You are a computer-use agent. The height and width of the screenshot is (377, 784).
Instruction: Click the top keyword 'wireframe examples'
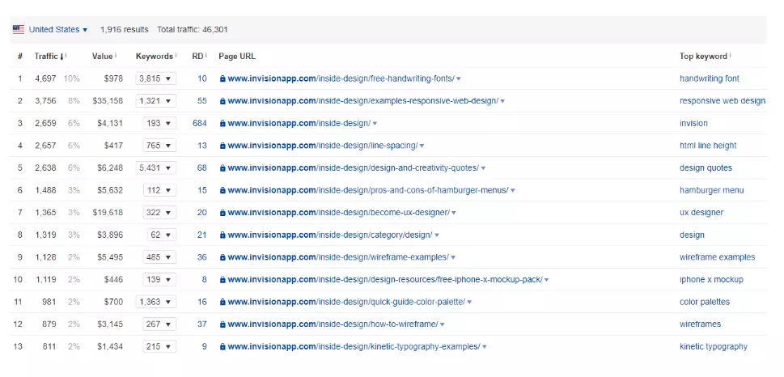pyautogui.click(x=717, y=257)
